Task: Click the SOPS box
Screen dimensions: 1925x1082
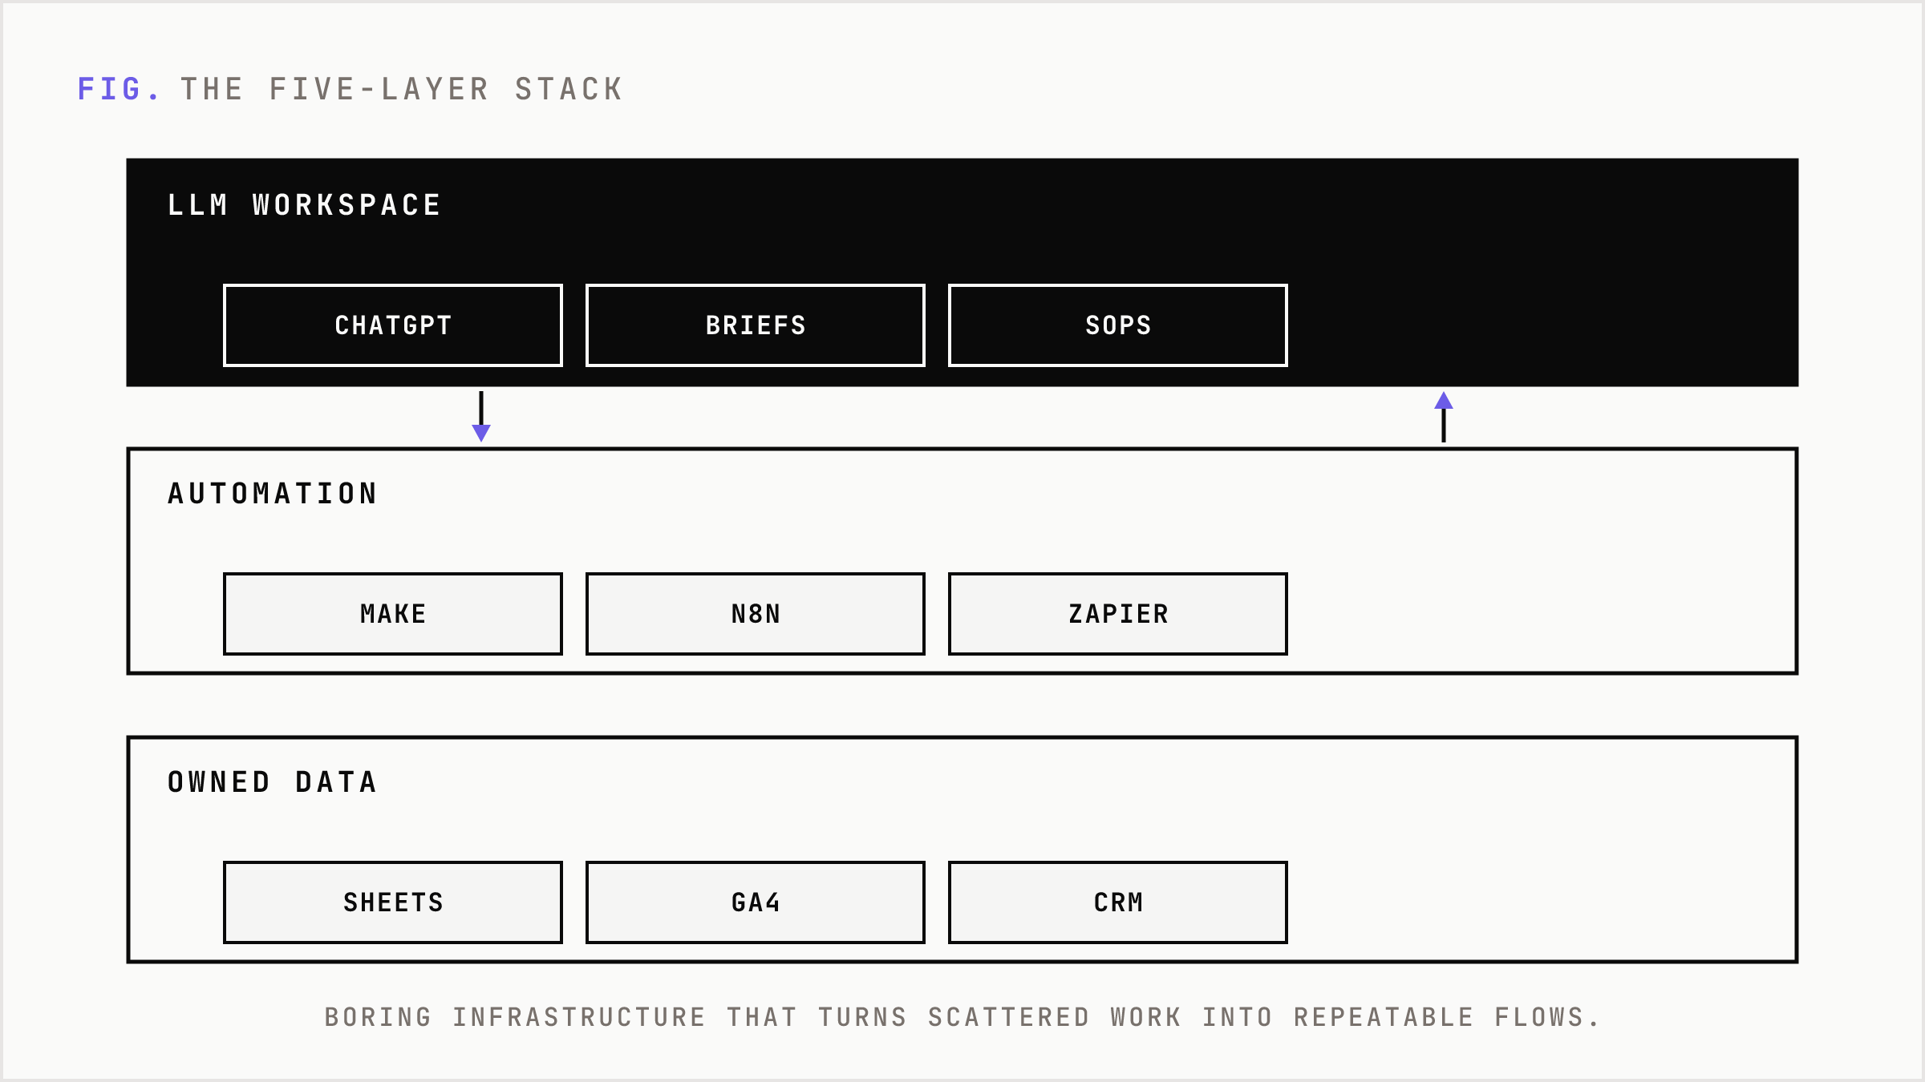Action: [x=1118, y=325]
